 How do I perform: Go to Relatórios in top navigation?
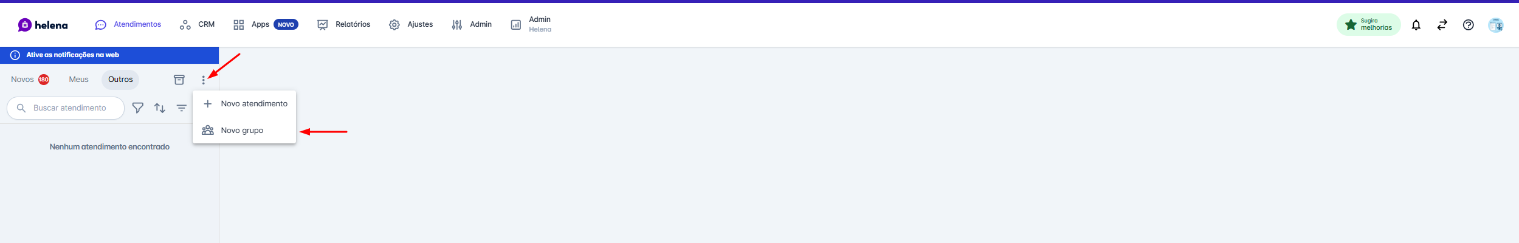click(343, 25)
